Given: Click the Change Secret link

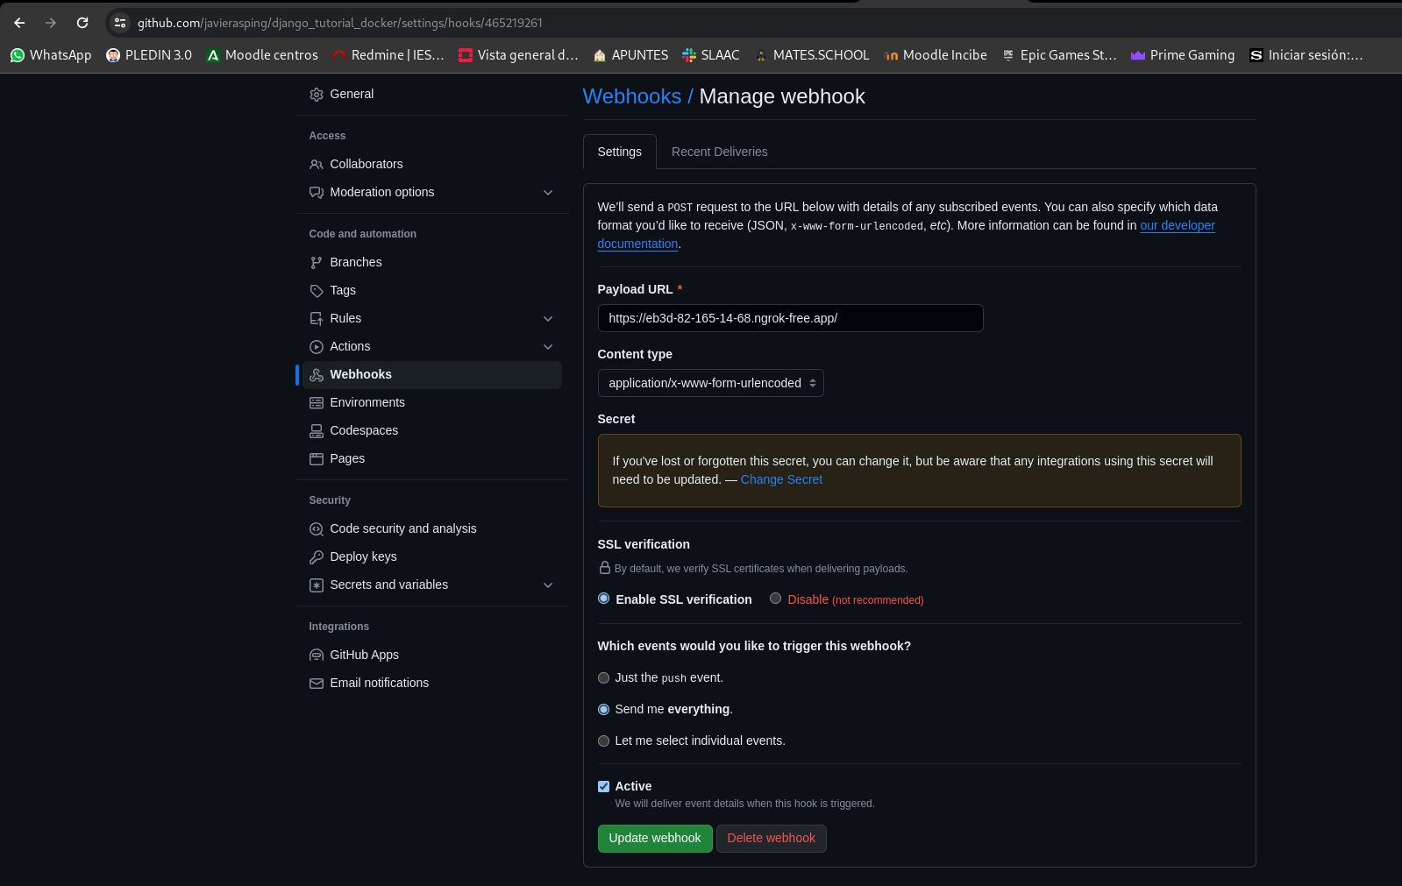Looking at the screenshot, I should pos(781,480).
